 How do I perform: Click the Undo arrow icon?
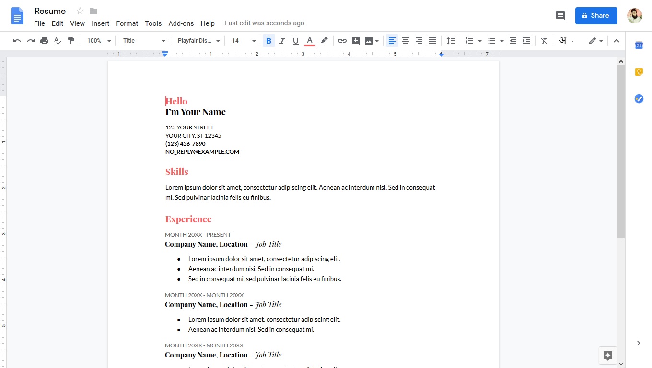pyautogui.click(x=17, y=41)
